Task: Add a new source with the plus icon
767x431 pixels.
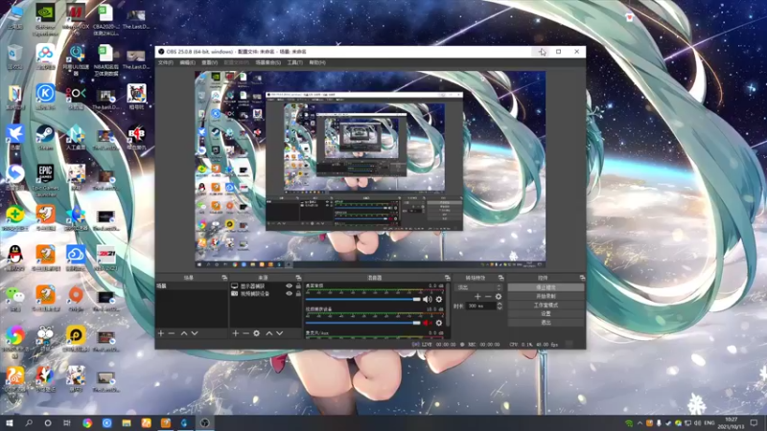Action: click(235, 333)
